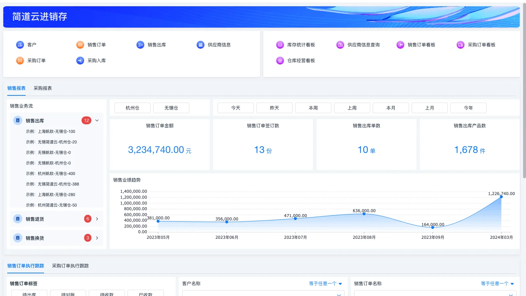Viewport: 526px width, 296px height.
Task: Select the 上月 date filter
Action: click(430, 108)
